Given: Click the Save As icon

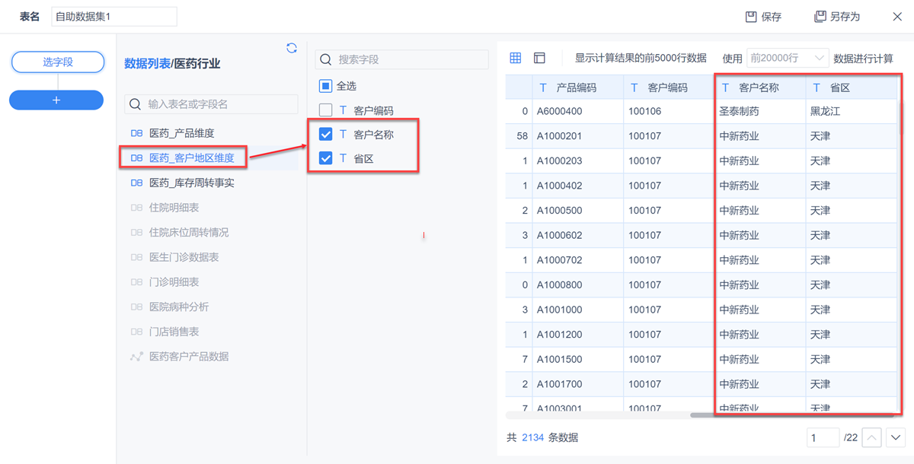Looking at the screenshot, I should pos(820,17).
